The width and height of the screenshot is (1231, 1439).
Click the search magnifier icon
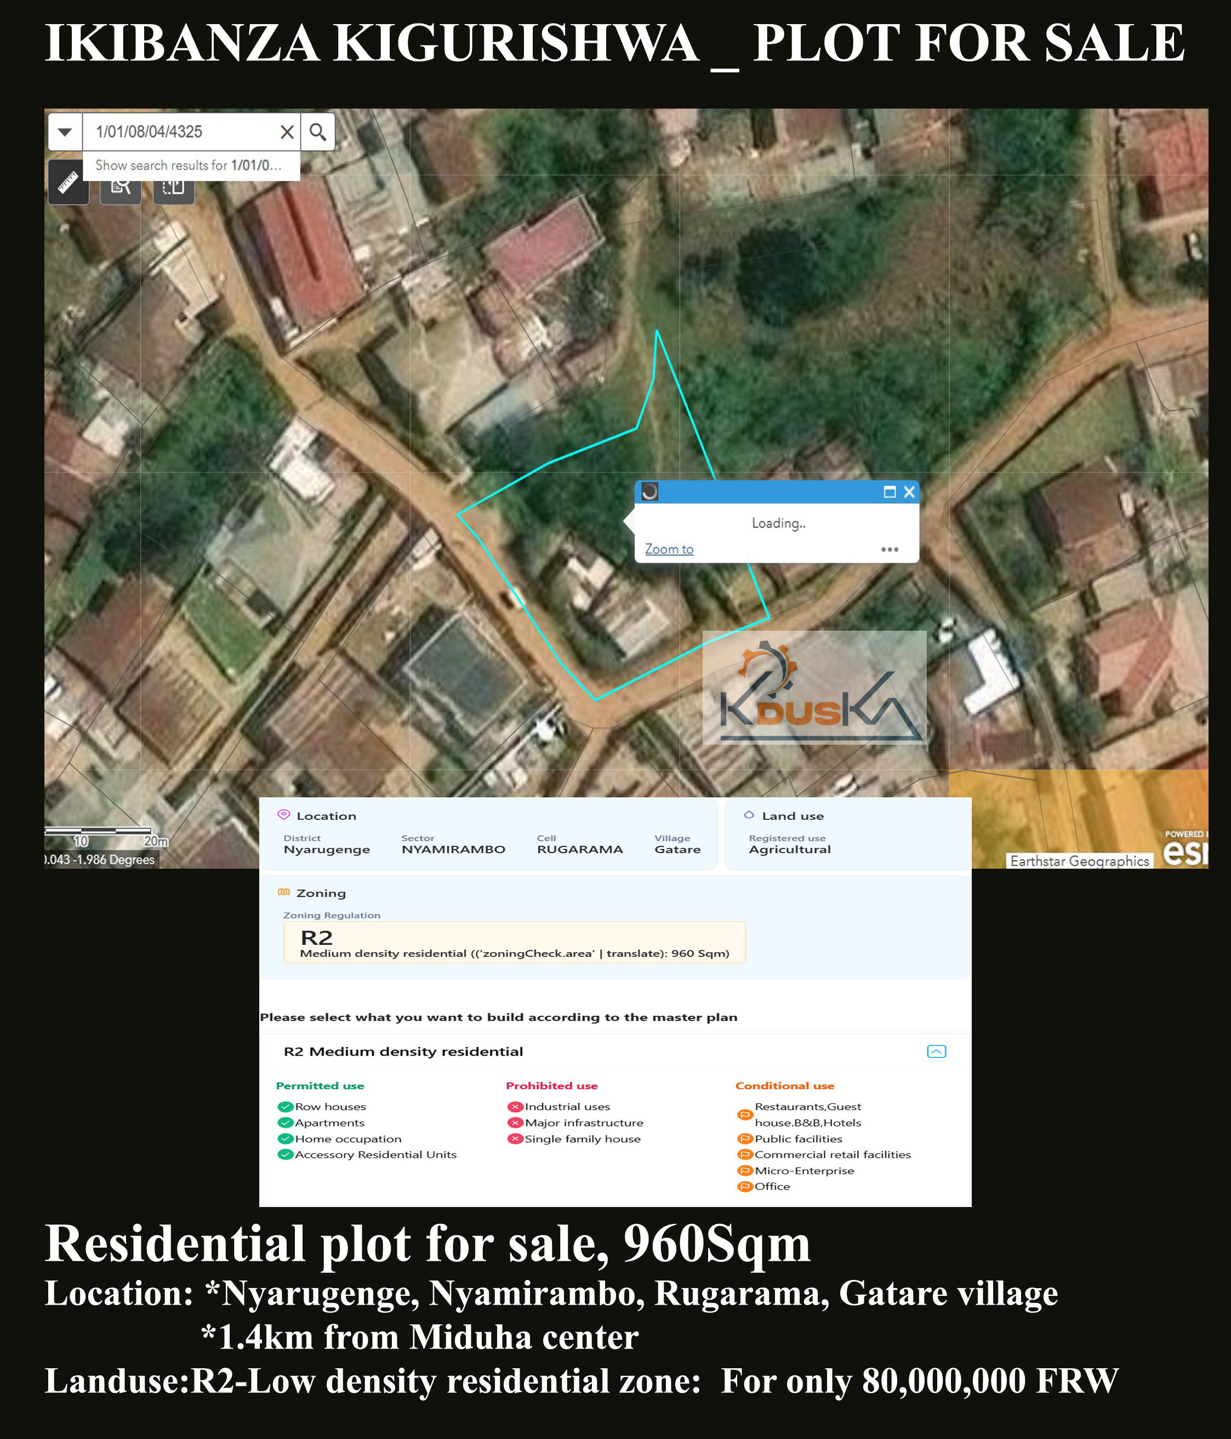point(318,132)
